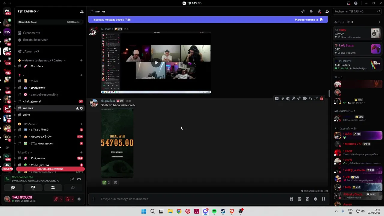
Task: Open the new message banner depuis 17:38
Action: coord(208,19)
